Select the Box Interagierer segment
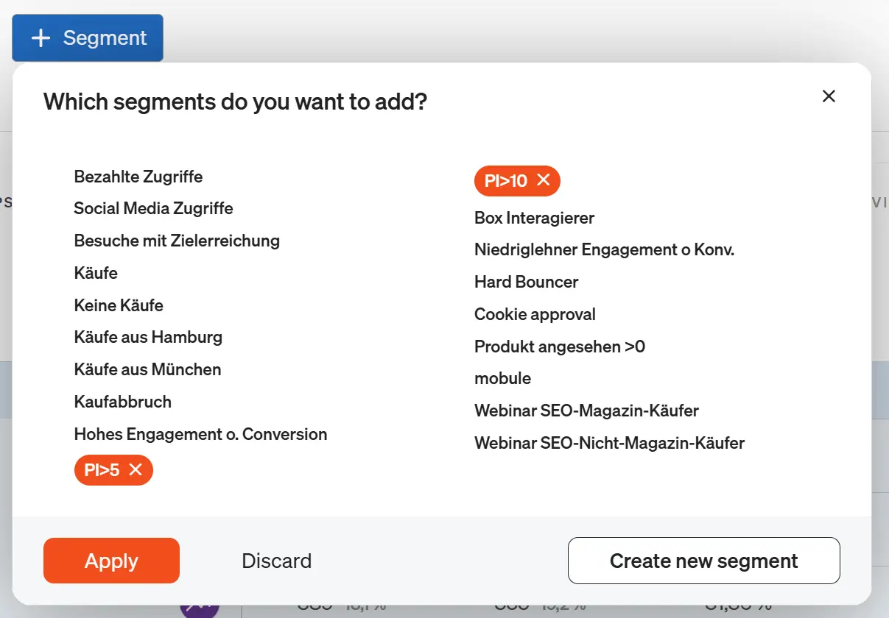Screen dimensions: 889x618 click(533, 218)
